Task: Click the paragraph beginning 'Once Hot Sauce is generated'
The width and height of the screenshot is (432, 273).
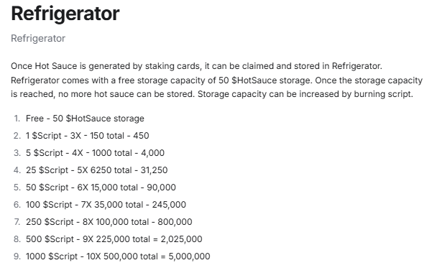Action: pos(216,80)
